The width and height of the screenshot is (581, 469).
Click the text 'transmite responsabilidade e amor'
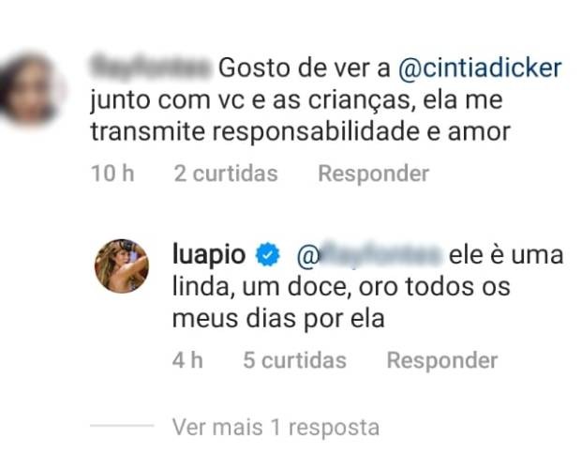coord(301,131)
